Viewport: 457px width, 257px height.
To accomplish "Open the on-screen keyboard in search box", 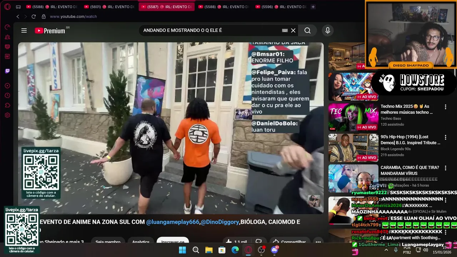I will click(285, 30).
